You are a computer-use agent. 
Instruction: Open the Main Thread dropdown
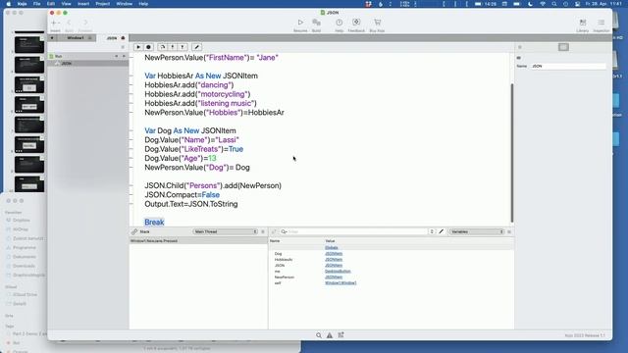click(x=225, y=231)
